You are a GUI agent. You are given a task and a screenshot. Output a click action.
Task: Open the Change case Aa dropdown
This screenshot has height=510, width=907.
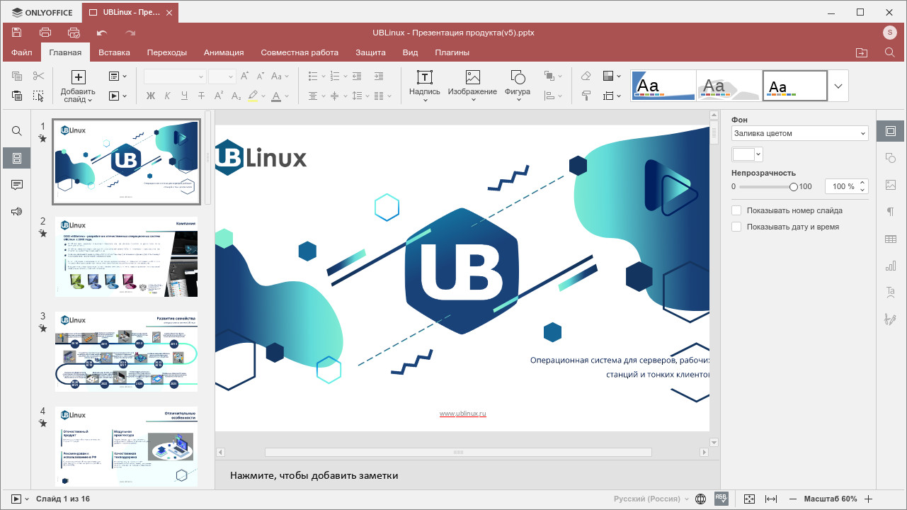279,76
